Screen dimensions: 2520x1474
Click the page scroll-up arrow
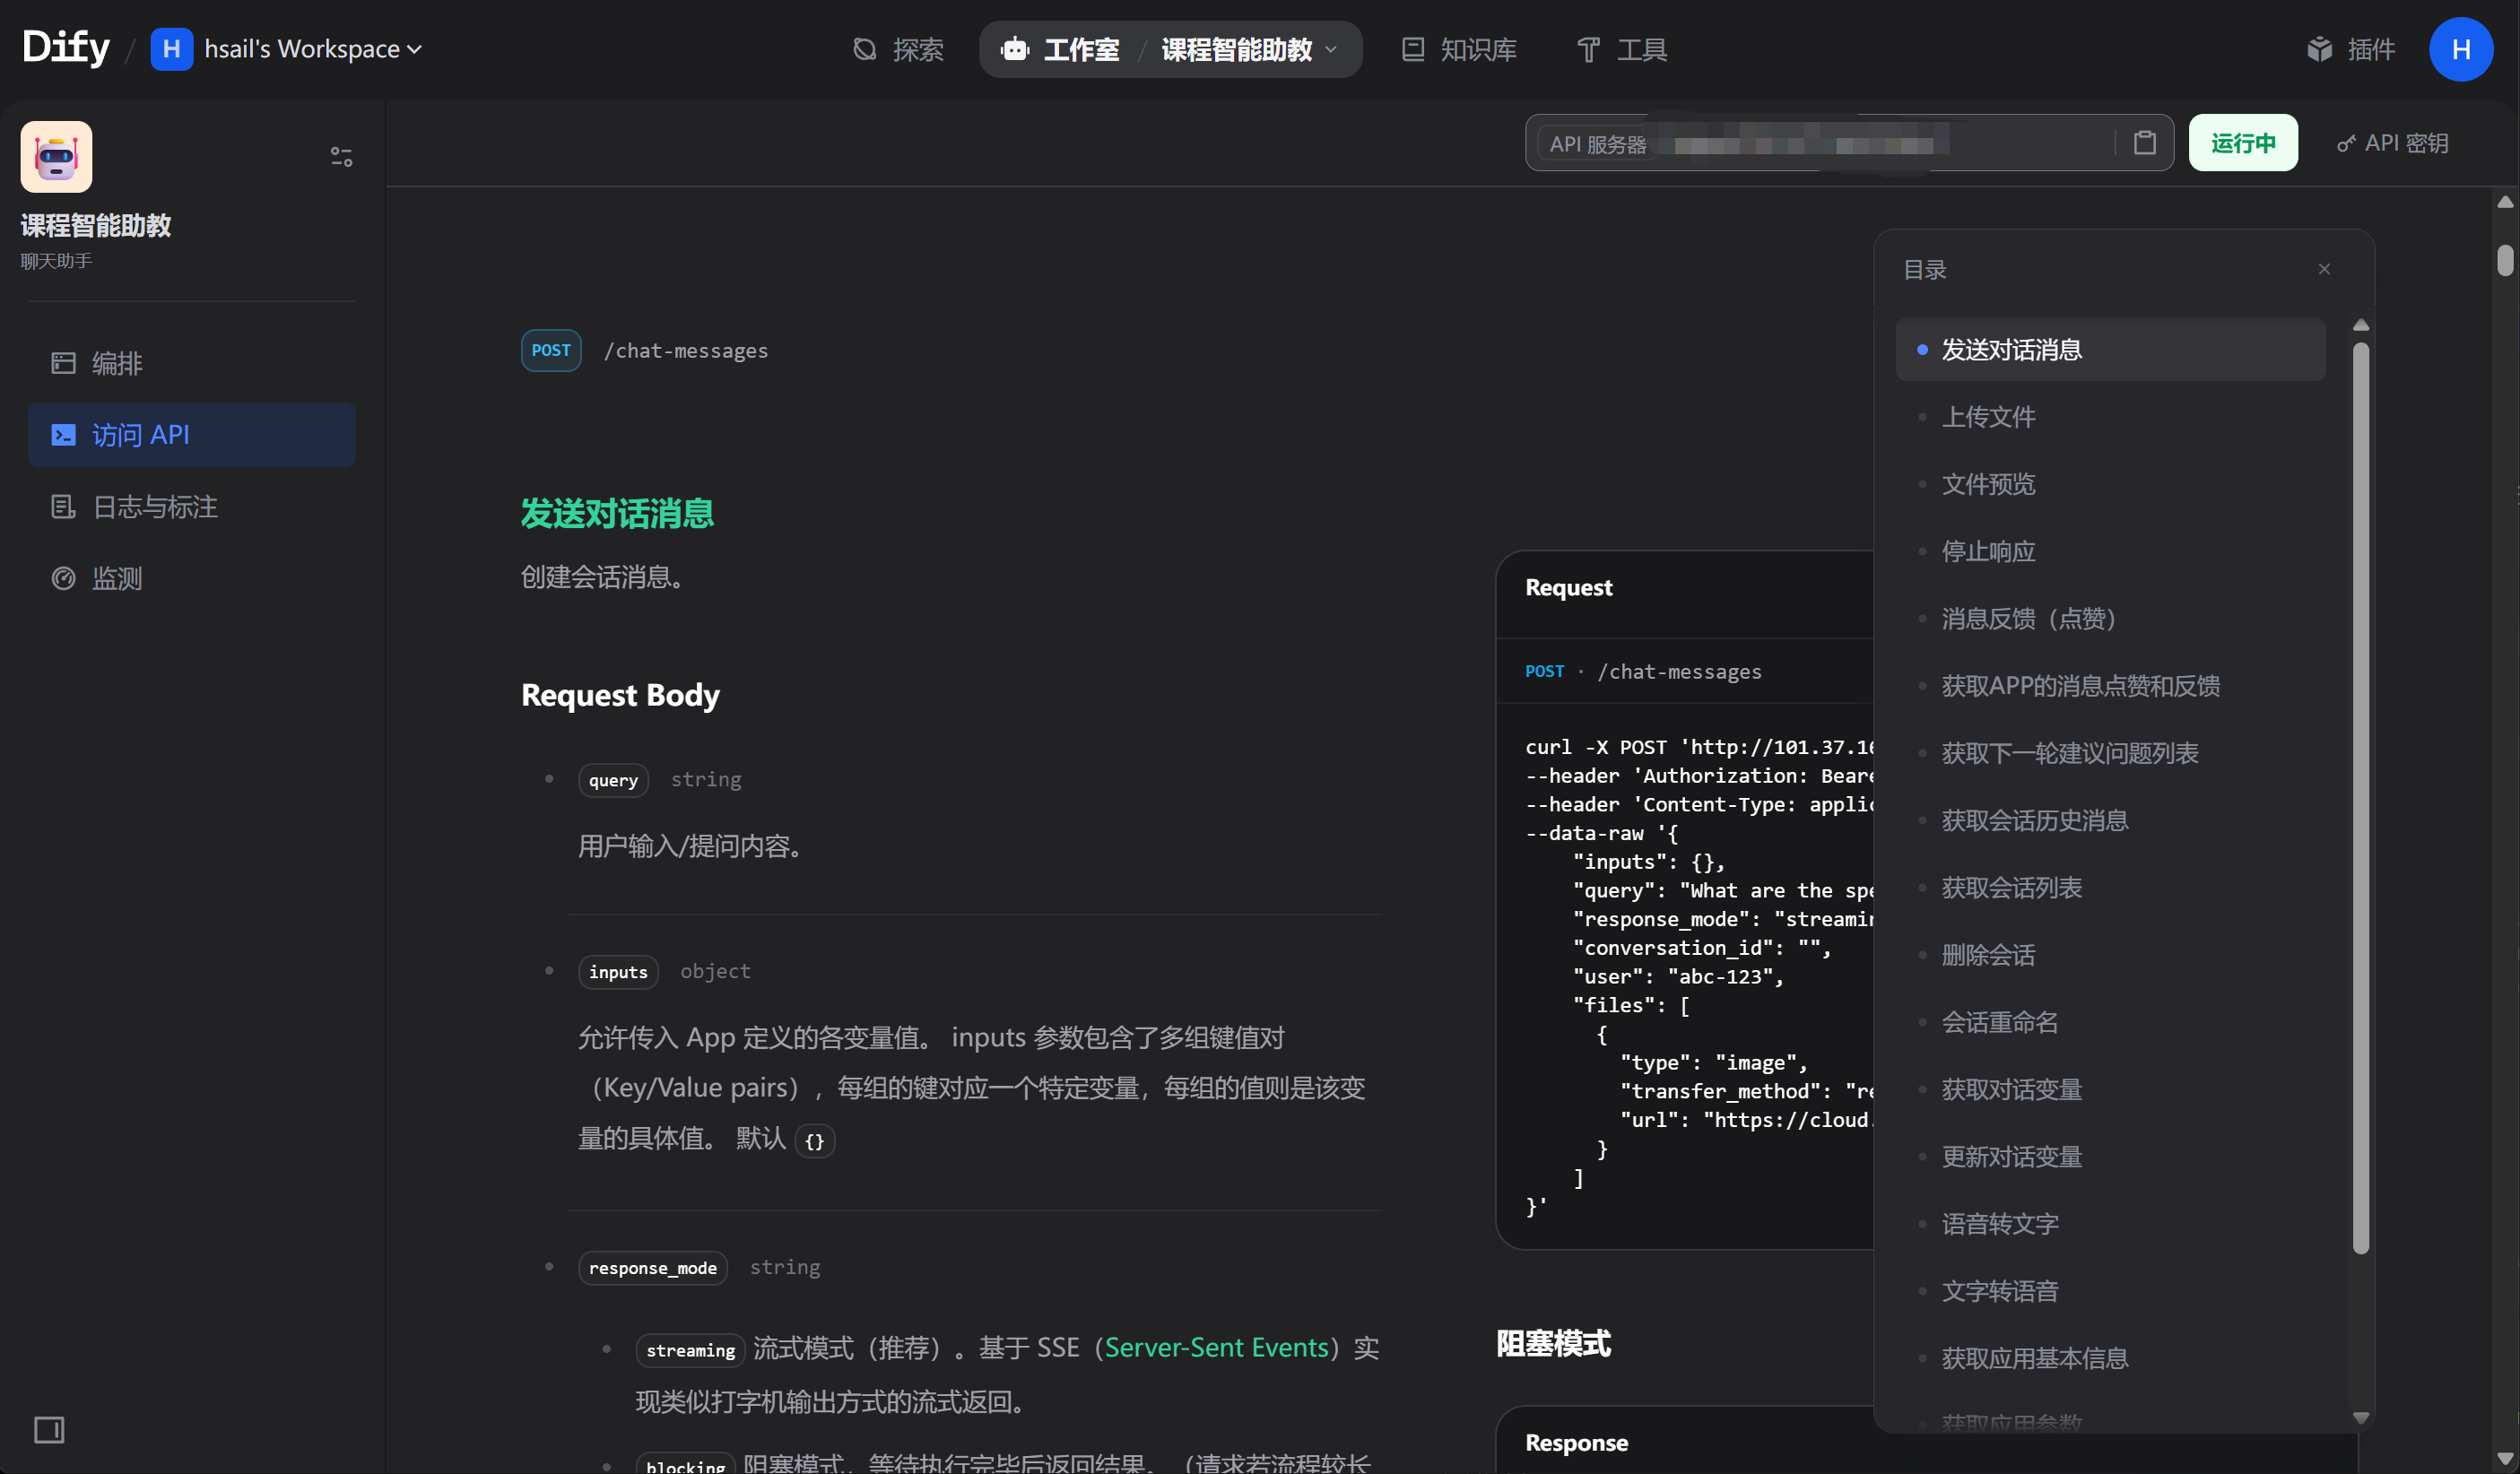coord(2504,202)
